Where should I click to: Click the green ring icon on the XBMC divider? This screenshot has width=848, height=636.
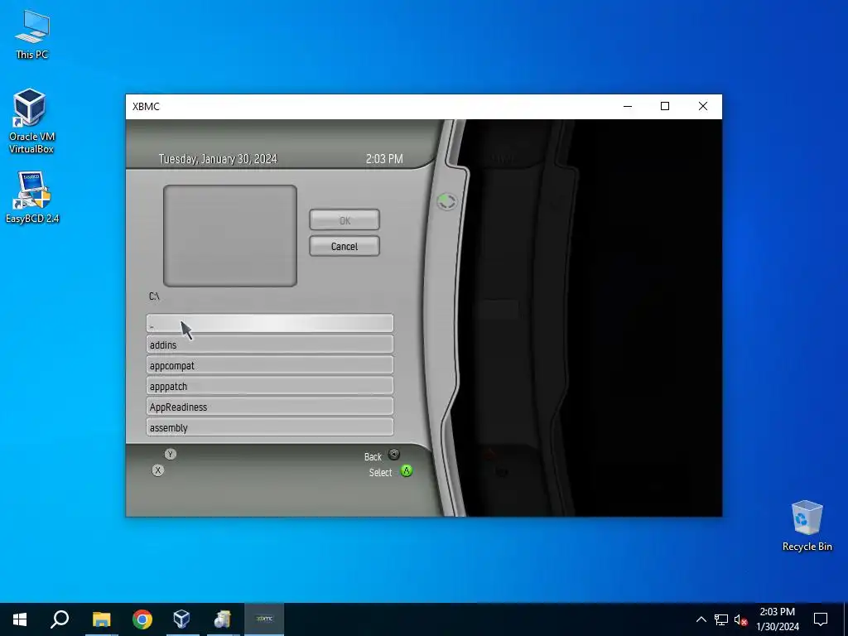[446, 202]
